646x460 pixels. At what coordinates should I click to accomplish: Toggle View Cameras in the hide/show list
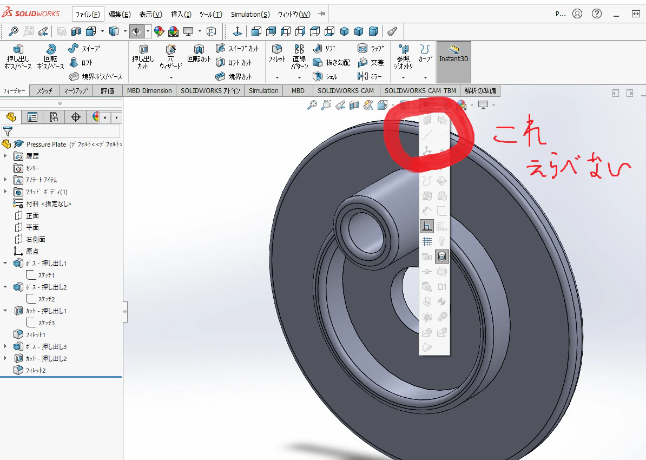pos(427,257)
